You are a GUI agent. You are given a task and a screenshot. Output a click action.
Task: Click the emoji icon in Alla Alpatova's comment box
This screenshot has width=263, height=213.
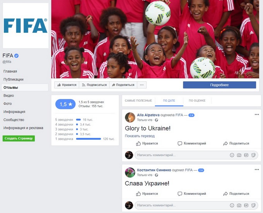[x=232, y=155]
